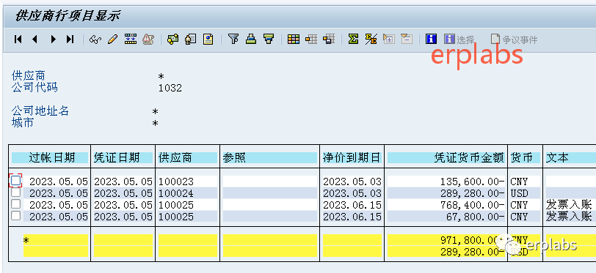Open subtotals icon next to sigma
The width and height of the screenshot is (596, 273).
(371, 39)
